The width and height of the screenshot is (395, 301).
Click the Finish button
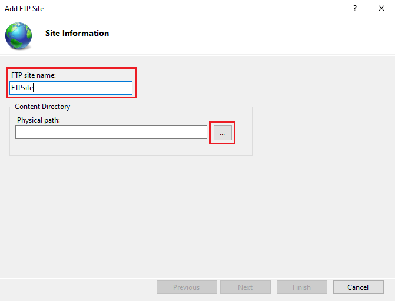click(x=302, y=287)
